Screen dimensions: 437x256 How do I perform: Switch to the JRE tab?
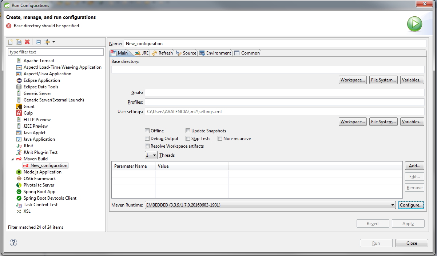pos(142,53)
